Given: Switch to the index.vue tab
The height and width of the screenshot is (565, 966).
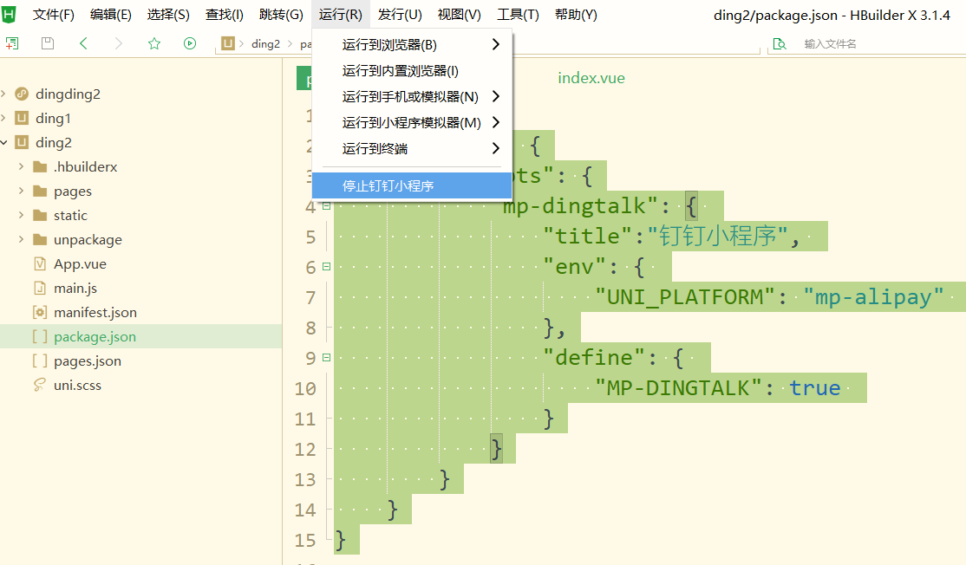Looking at the screenshot, I should 591,78.
